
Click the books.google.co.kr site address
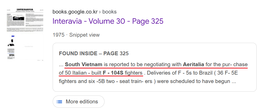tap(74, 12)
